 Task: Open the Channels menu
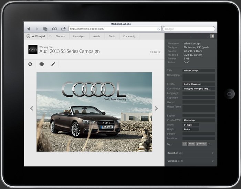tap(60, 36)
